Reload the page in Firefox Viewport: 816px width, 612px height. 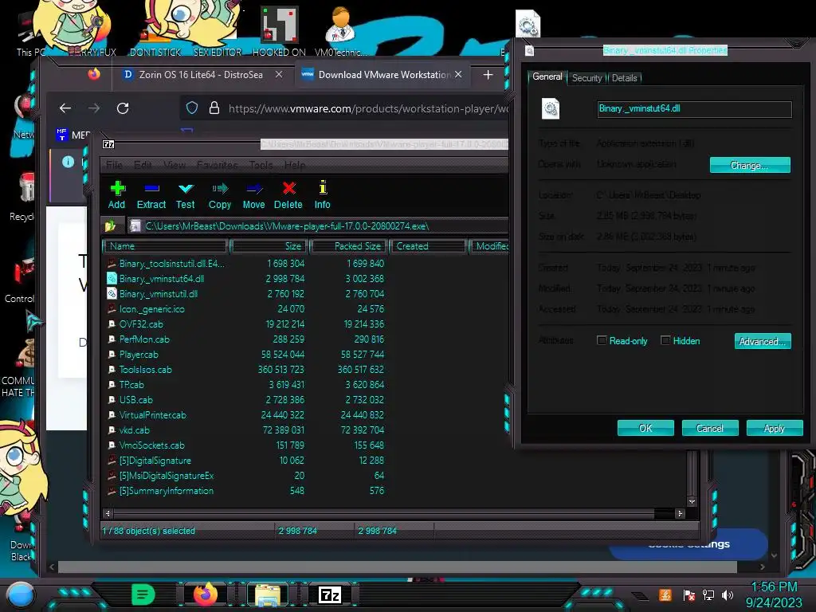click(x=123, y=108)
